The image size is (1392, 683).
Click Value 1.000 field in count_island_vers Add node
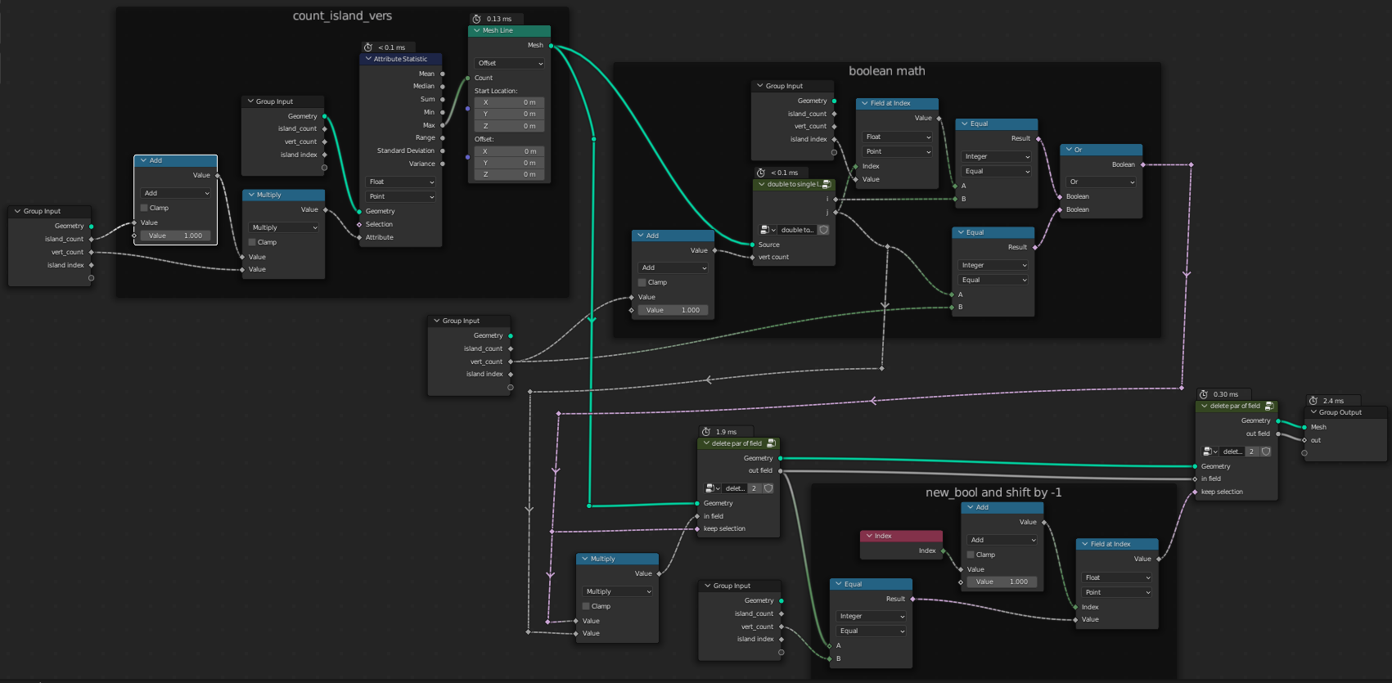point(175,236)
